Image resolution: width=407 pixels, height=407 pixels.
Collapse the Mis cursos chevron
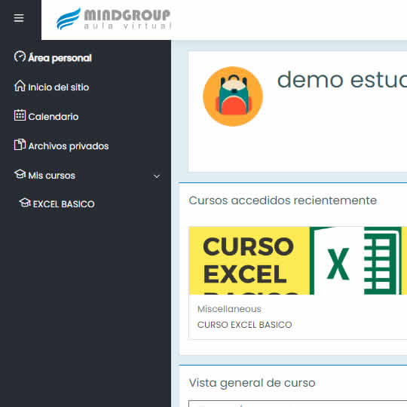[x=157, y=176]
